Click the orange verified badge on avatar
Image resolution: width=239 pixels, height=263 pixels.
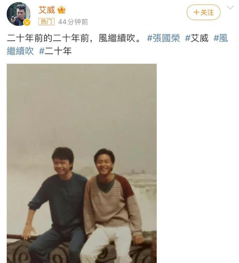tap(27, 23)
